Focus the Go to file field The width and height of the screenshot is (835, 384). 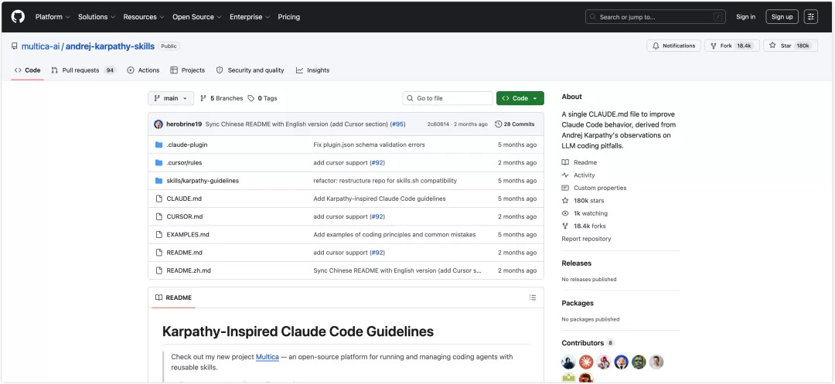448,98
